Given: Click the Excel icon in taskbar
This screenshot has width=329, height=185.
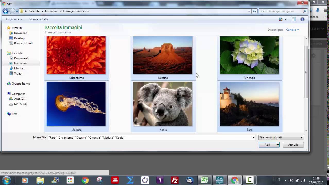Looking at the screenshot, I should click(x=205, y=180).
